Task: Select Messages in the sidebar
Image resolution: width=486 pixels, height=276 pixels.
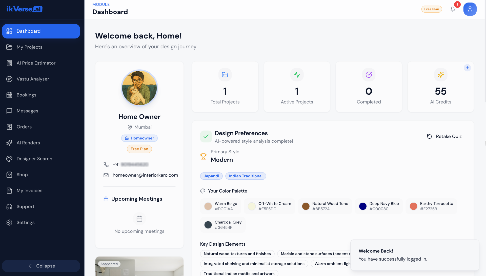Action: 41,111
